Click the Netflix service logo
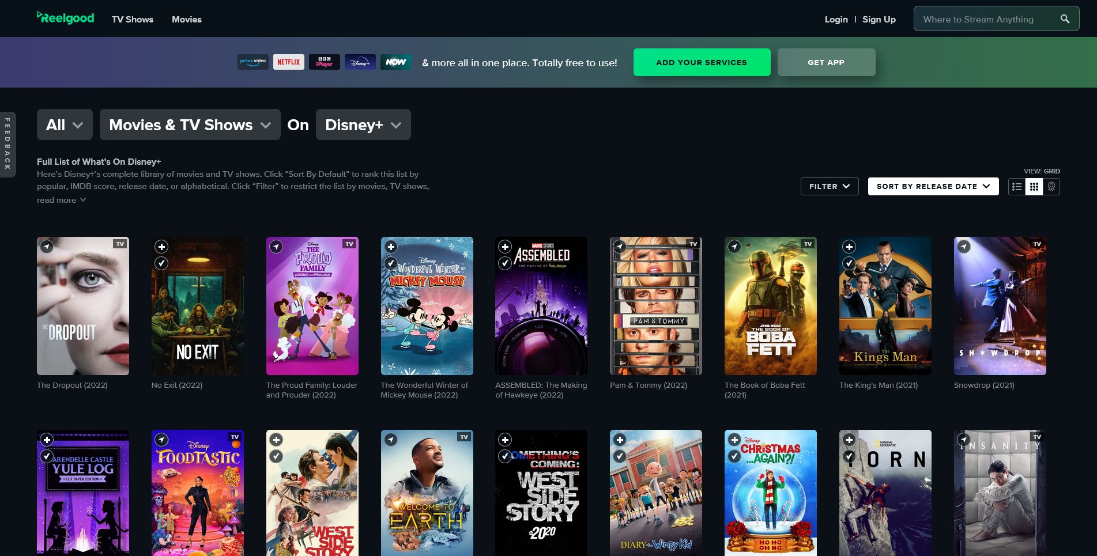 point(288,62)
